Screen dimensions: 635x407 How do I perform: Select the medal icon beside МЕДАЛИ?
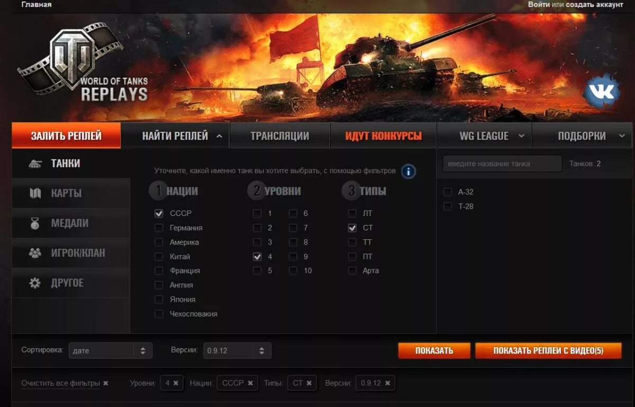click(x=35, y=223)
